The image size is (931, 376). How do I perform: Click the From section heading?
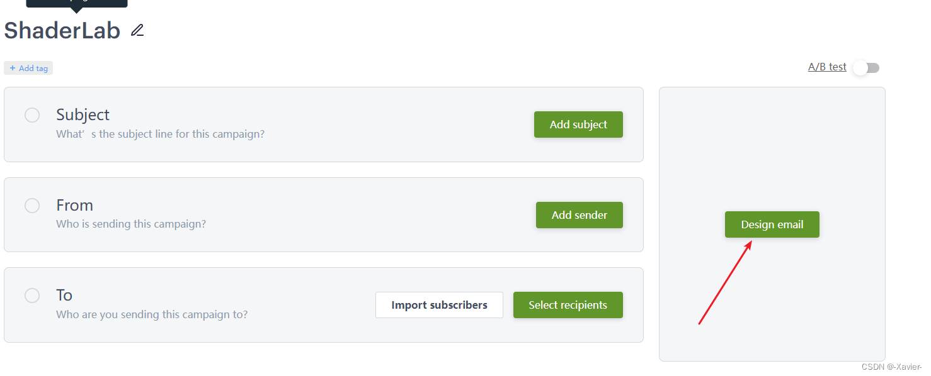pyautogui.click(x=74, y=205)
